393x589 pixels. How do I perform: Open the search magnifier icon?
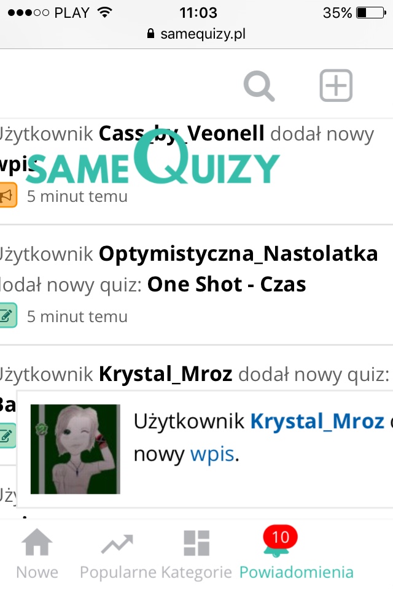(259, 86)
